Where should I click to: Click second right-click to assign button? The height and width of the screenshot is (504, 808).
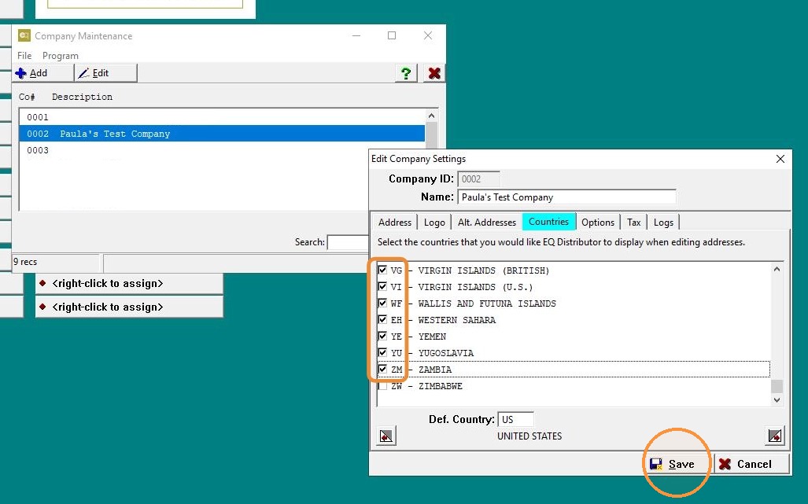[129, 307]
